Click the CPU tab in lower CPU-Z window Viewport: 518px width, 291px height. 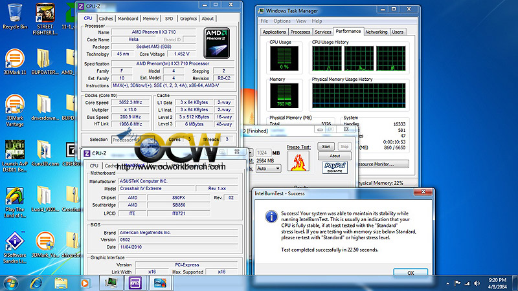click(x=94, y=166)
